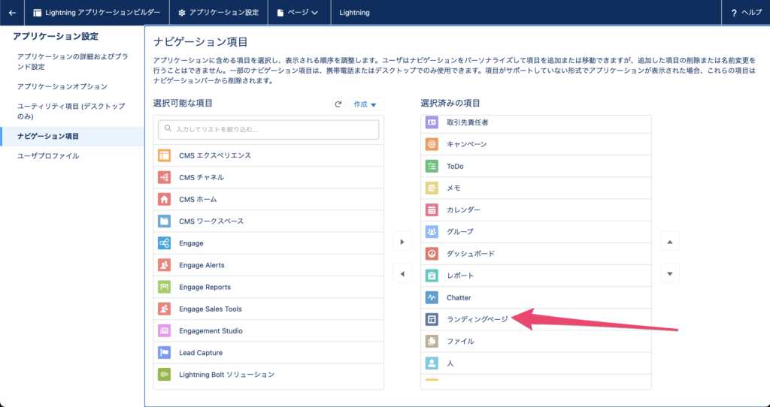Click the Lightning app name in header
Viewport: 770px width, 407px height.
pyautogui.click(x=355, y=13)
